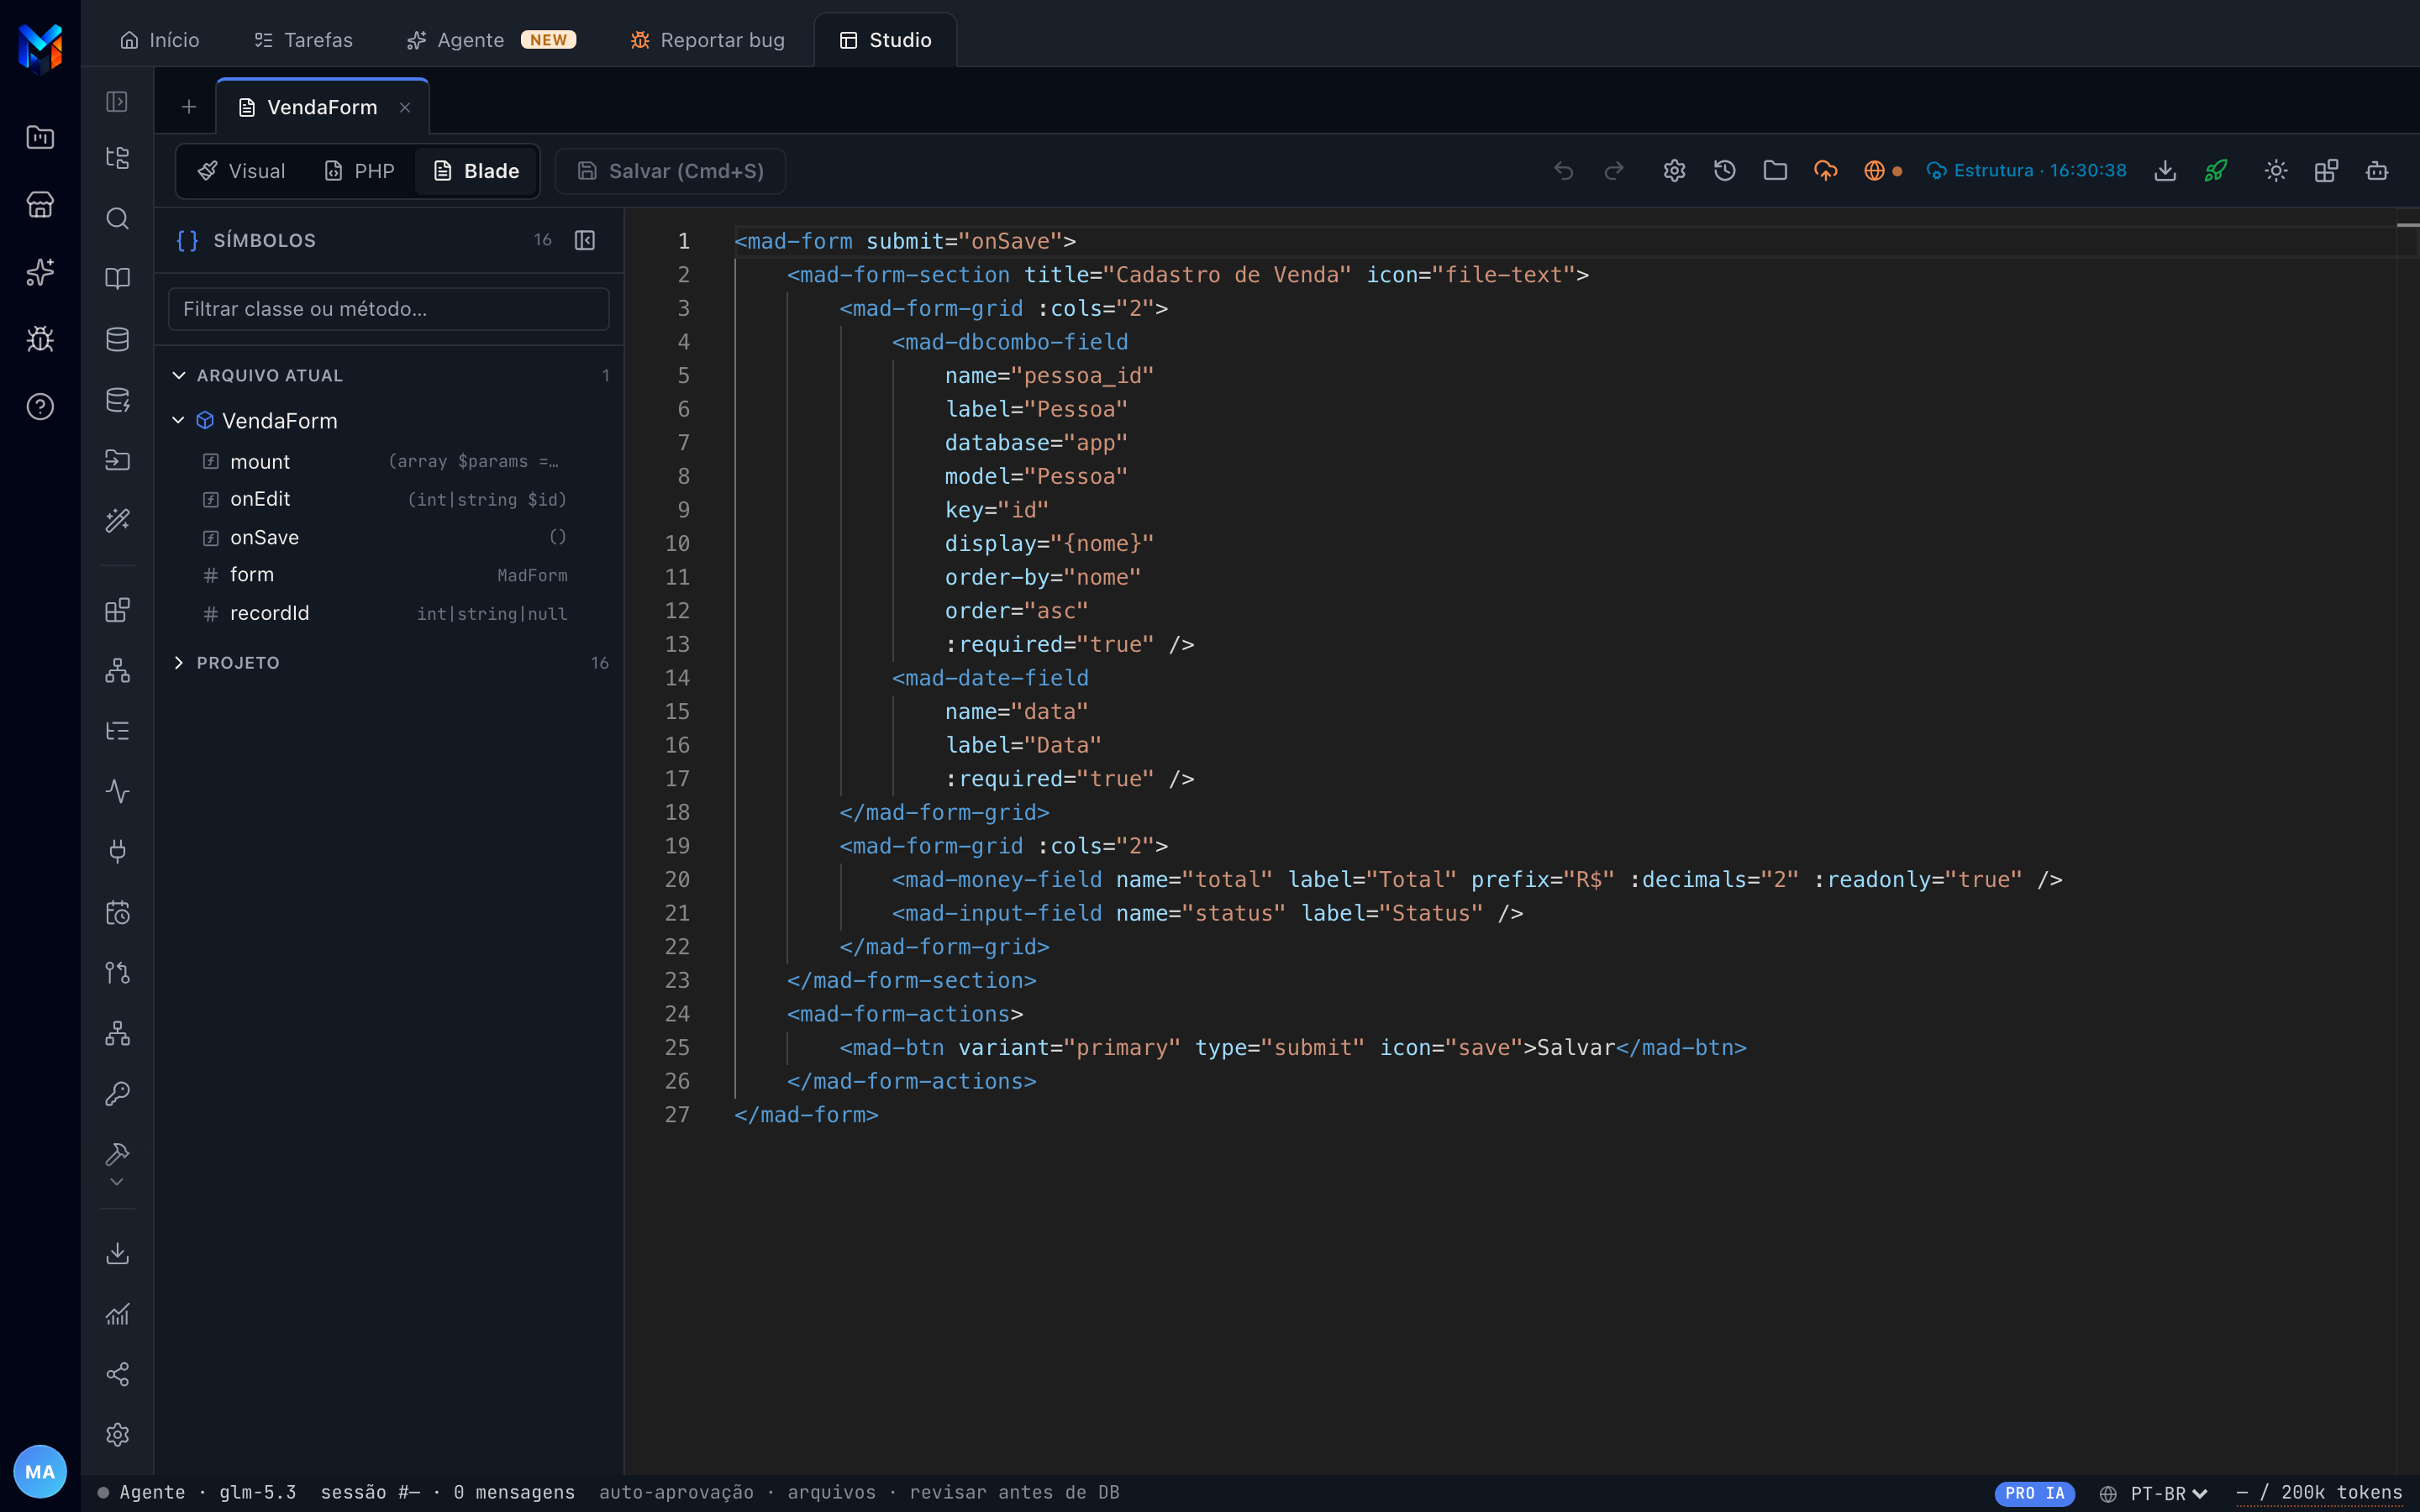Open the folder icon in toolbar
2420x1512 pixels.
click(1775, 171)
